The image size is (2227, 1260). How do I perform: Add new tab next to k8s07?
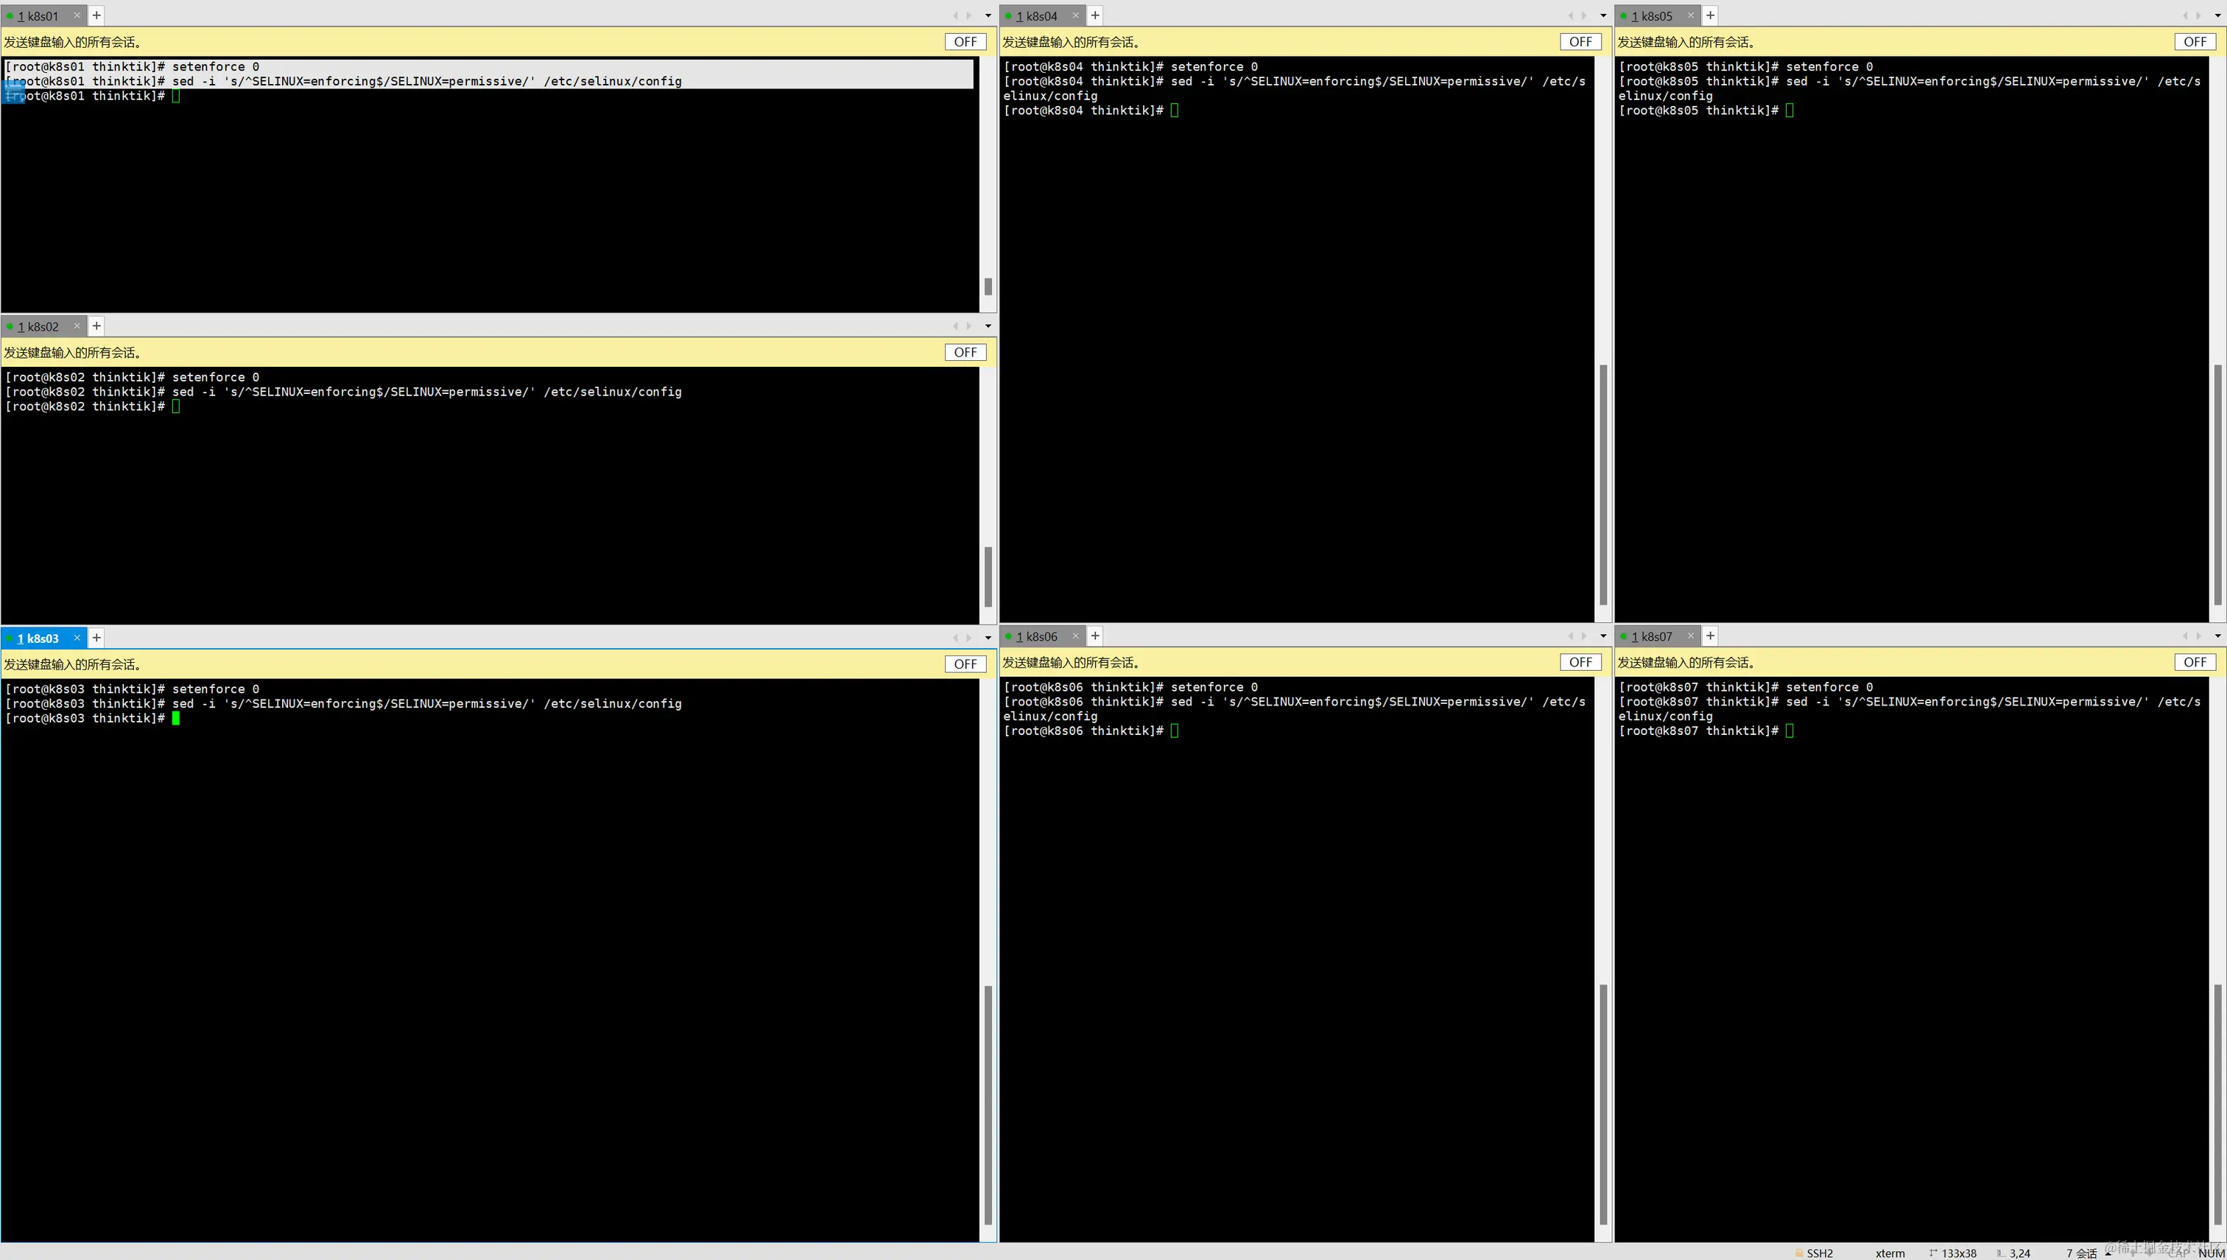pos(1711,636)
